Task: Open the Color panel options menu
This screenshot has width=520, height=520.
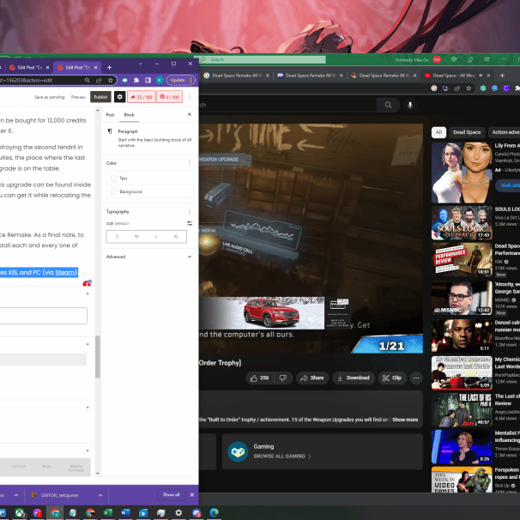Action: (190, 163)
